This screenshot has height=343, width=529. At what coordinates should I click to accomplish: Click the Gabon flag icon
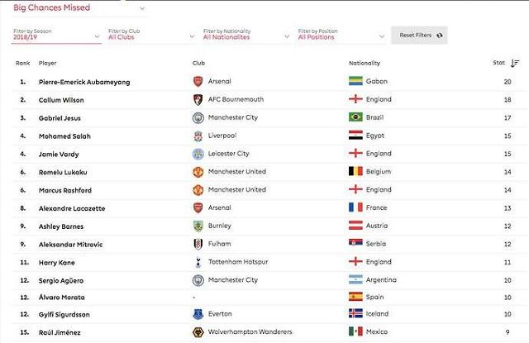355,81
